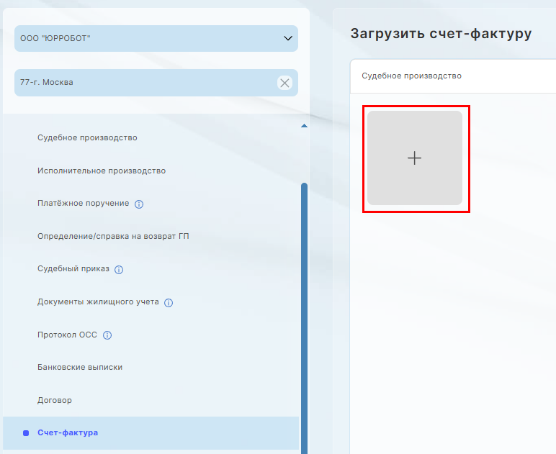Open Банковские выписки in the sidebar
The image size is (556, 454).
[80, 367]
